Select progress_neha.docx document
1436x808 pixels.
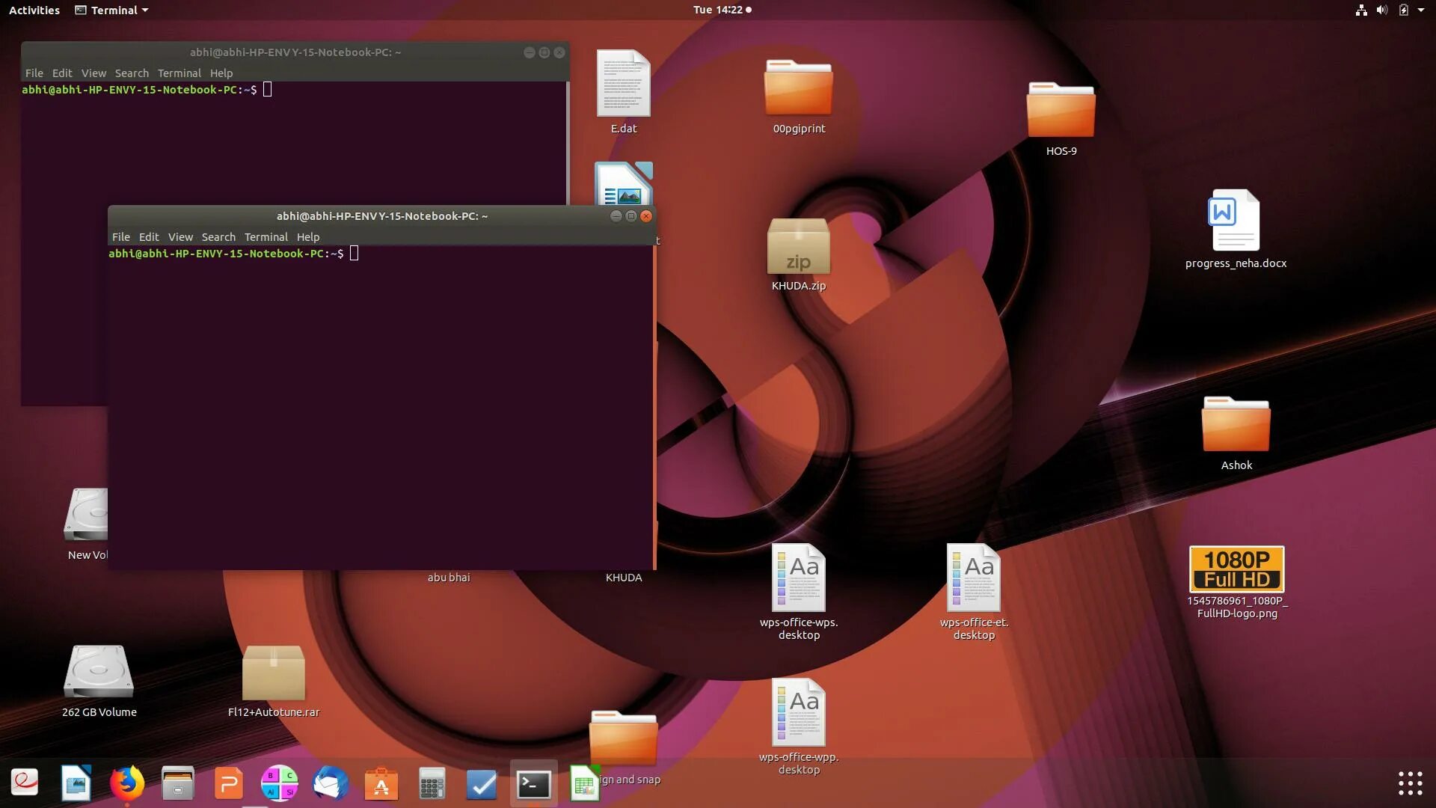(1236, 229)
